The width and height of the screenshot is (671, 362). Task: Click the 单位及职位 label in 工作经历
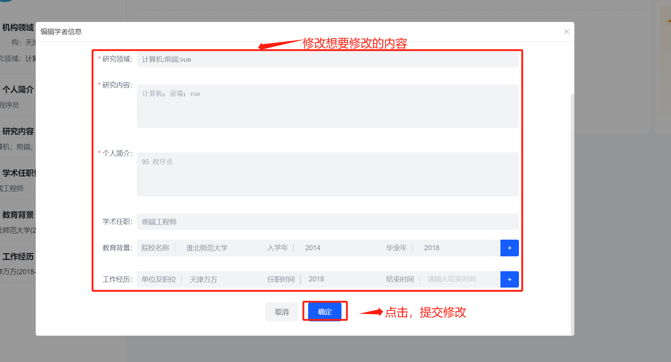(x=159, y=280)
